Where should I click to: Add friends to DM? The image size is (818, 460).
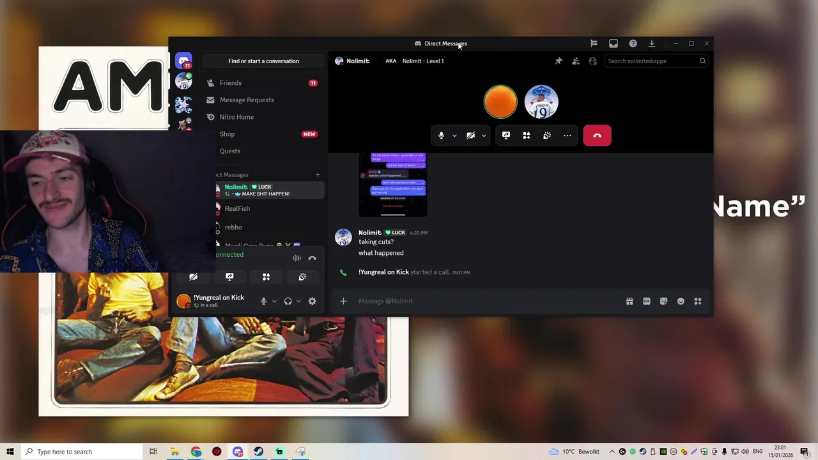(x=576, y=61)
